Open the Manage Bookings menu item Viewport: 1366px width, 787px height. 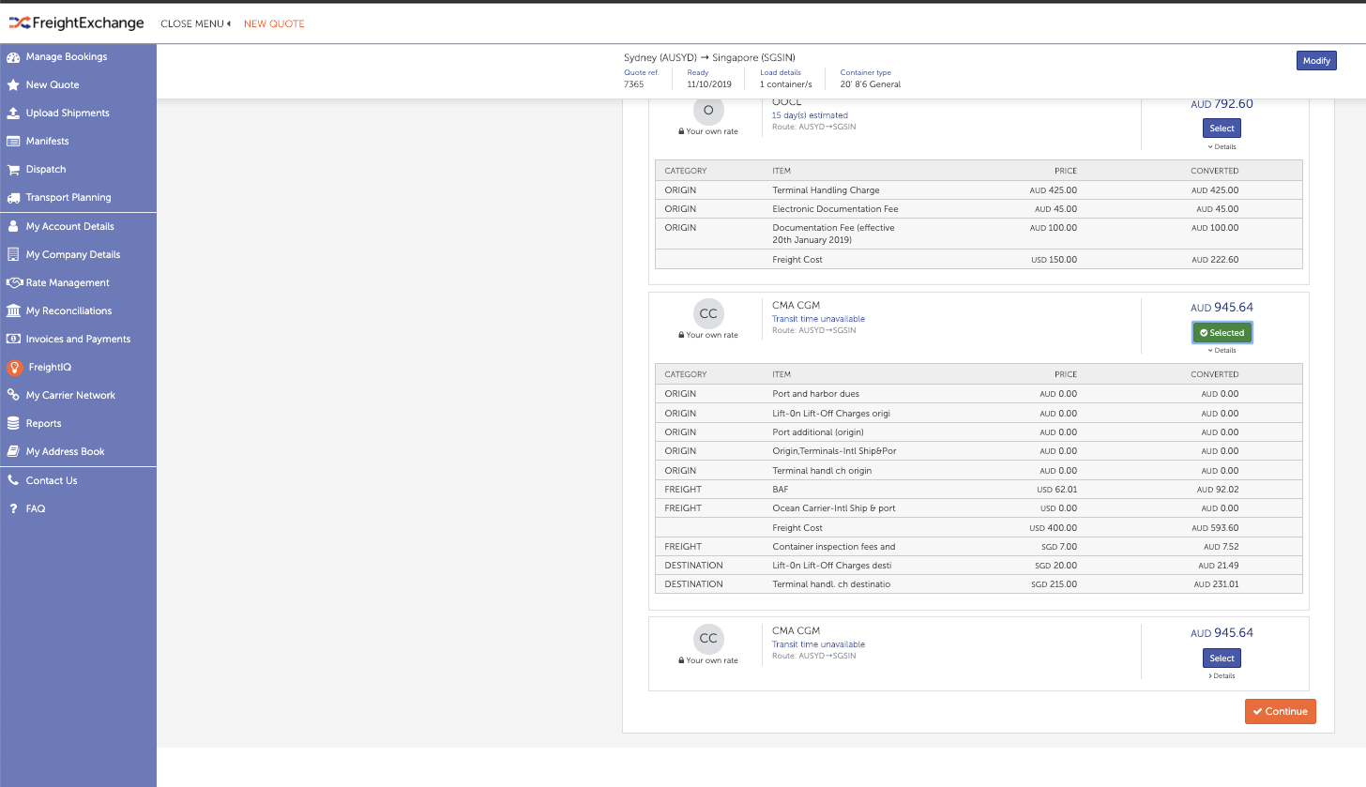pos(67,56)
